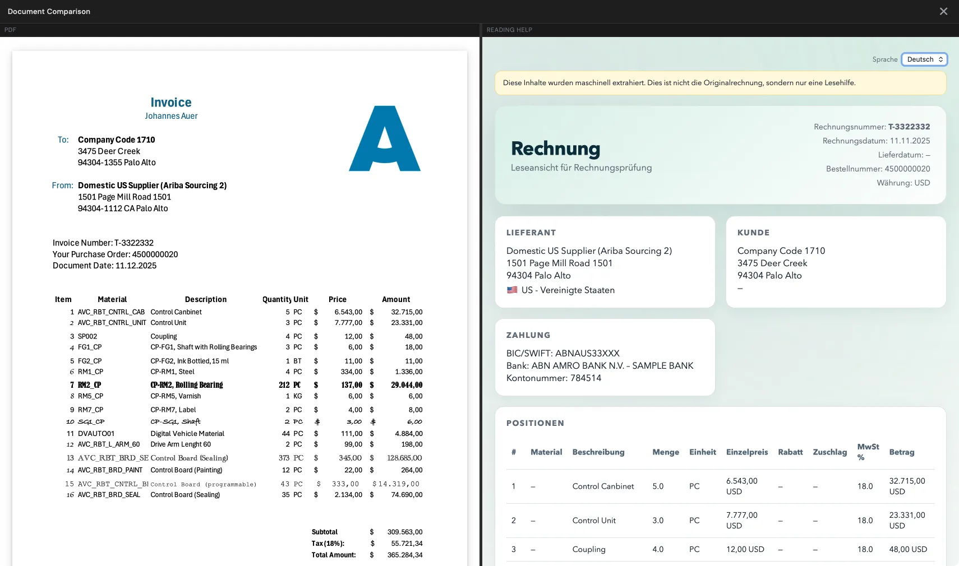Click BIC/SWIFT: ABNAUS33XXX line
959x566 pixels.
pos(563,354)
